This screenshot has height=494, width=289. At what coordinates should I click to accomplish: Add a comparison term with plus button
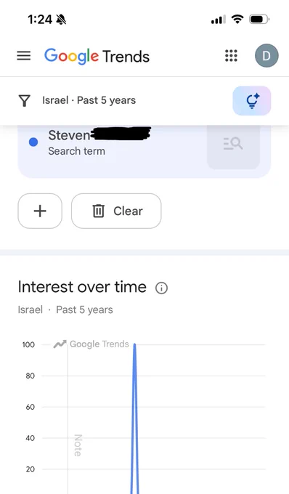tap(40, 211)
